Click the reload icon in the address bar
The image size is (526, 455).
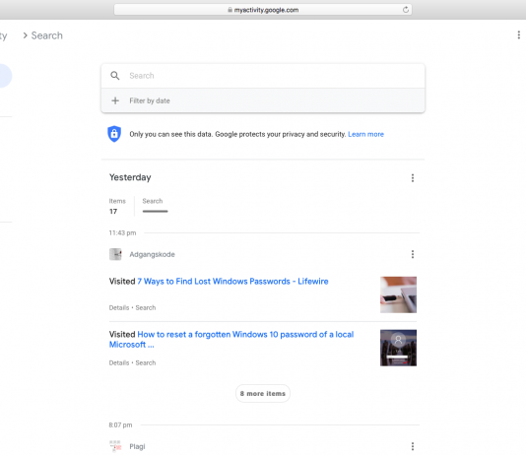(406, 10)
